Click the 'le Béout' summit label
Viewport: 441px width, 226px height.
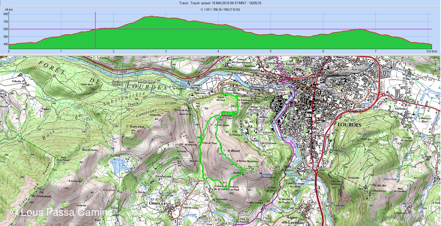tap(233, 151)
